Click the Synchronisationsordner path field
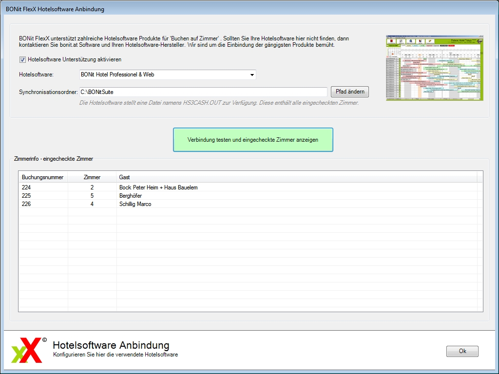Screen dimensions: 499x374 (x=203, y=92)
